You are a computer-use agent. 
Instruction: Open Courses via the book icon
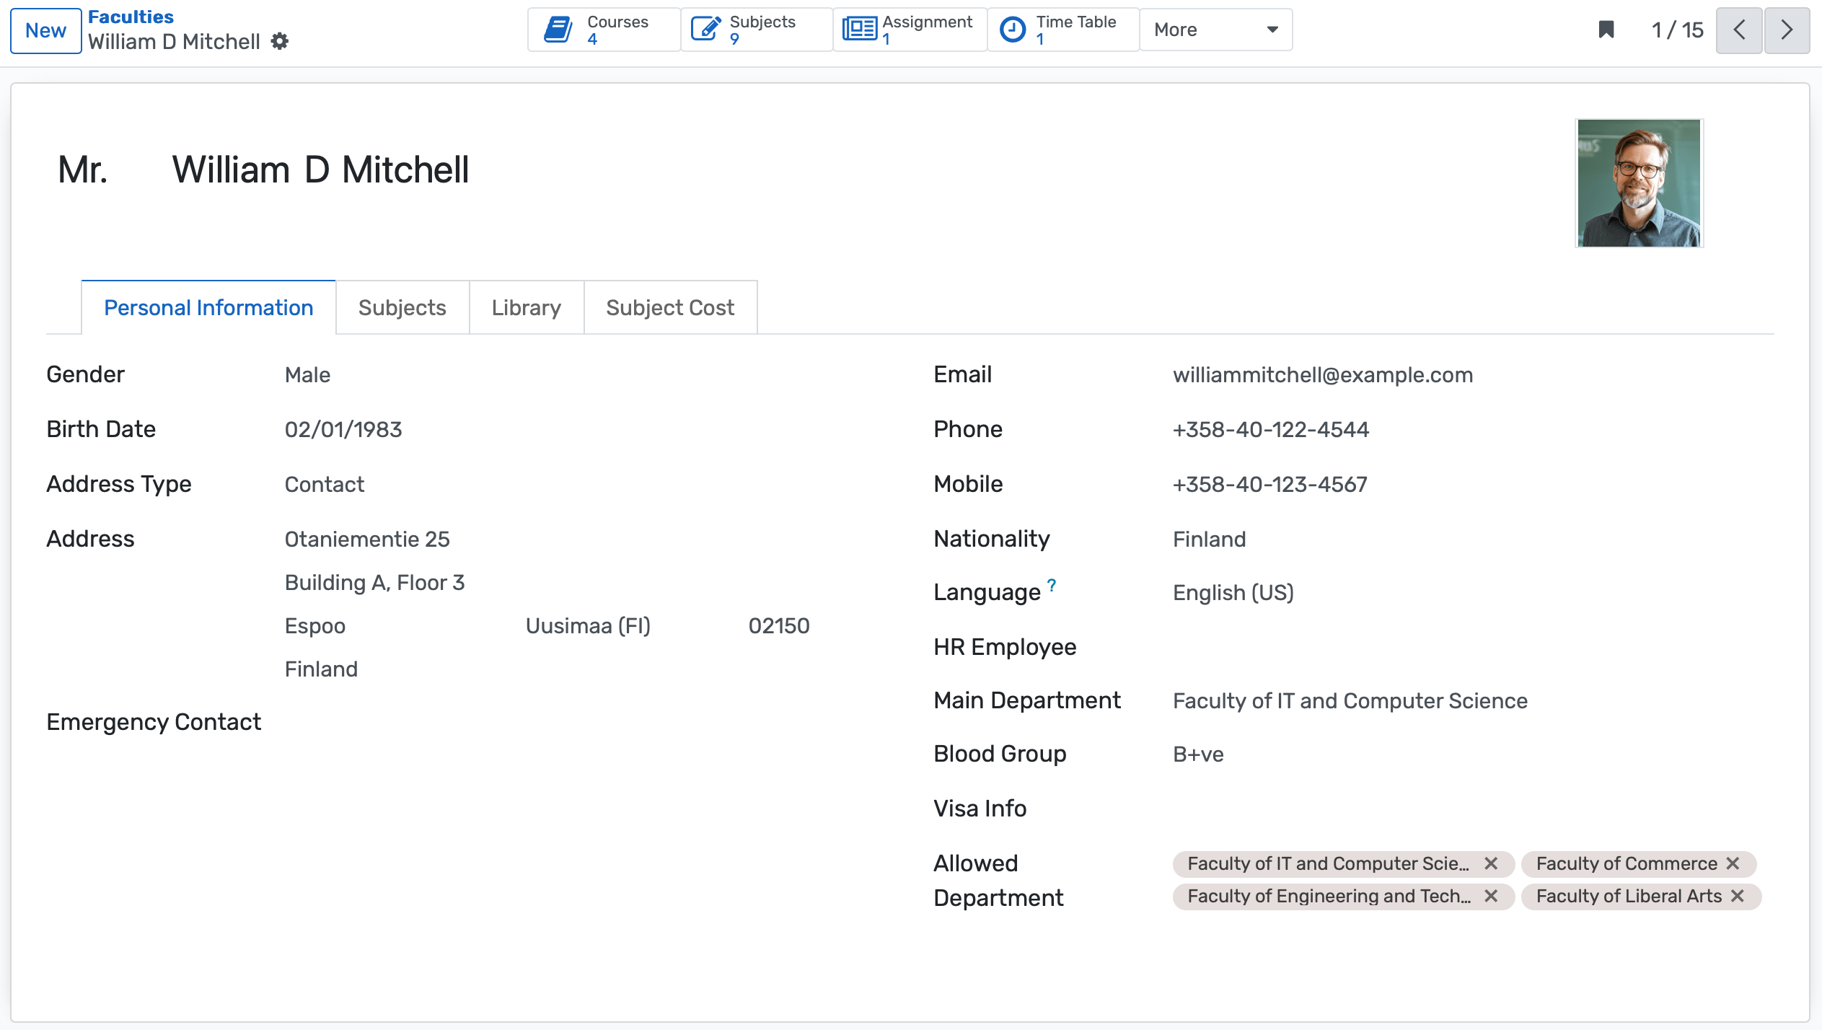tap(558, 30)
